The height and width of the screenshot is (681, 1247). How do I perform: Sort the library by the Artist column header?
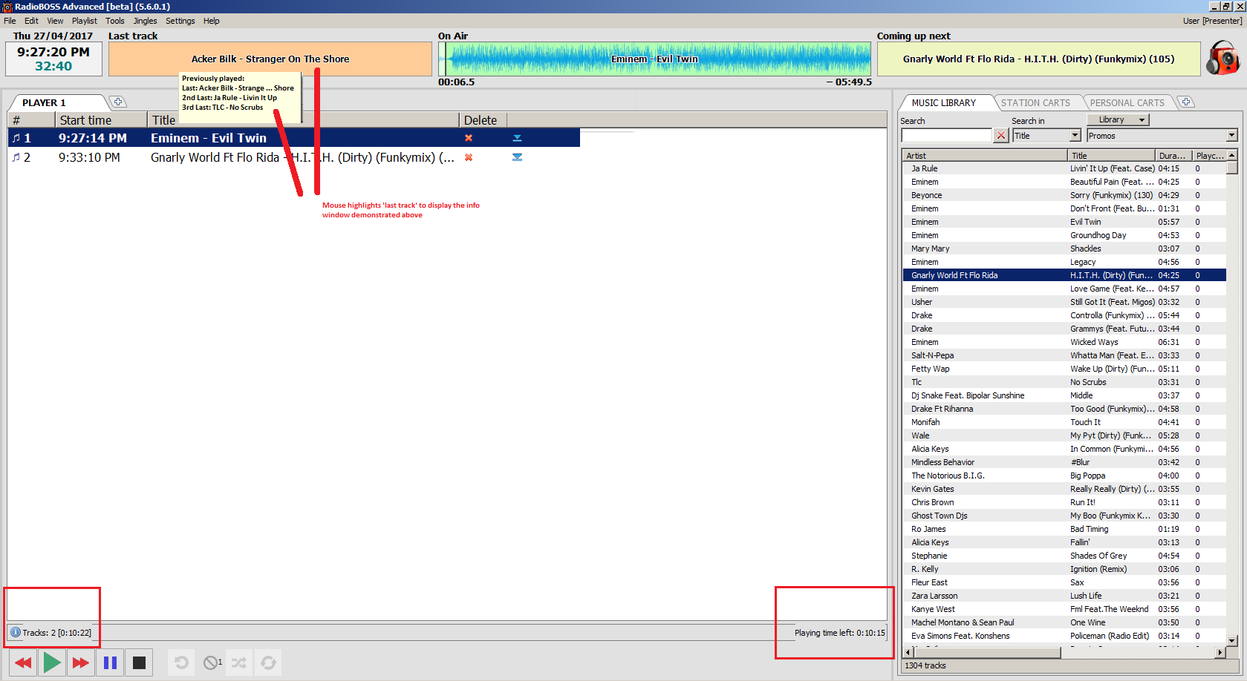tap(986, 155)
